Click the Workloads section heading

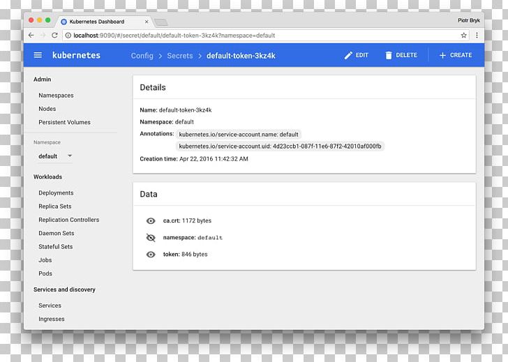[x=47, y=176]
